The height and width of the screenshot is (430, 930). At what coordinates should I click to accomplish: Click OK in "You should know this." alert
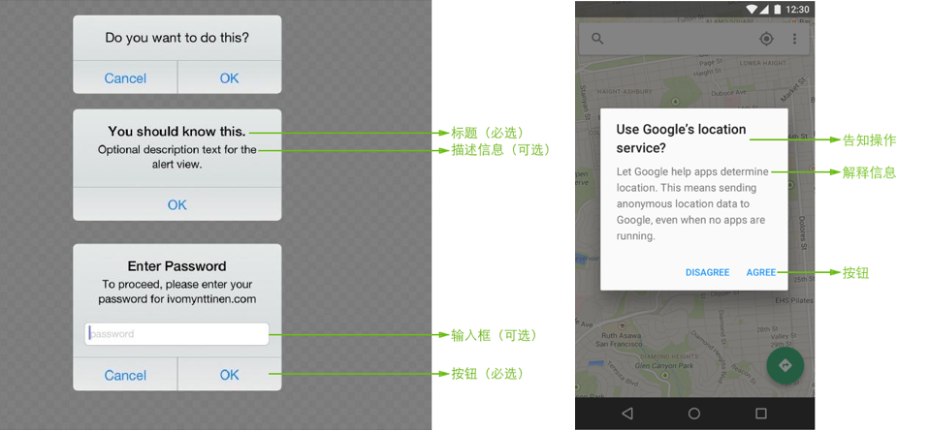[x=177, y=204]
